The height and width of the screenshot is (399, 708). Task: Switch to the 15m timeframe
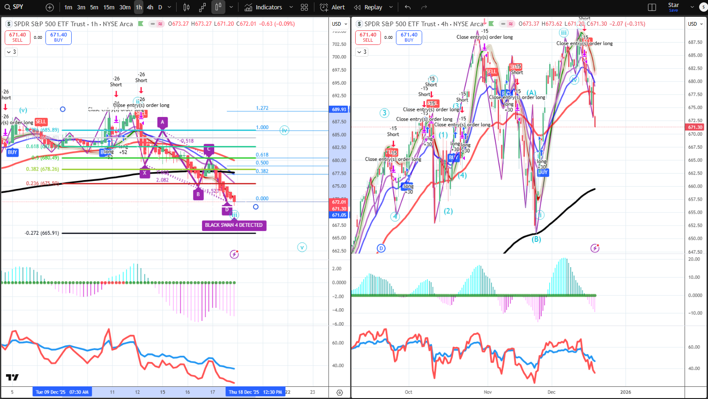tap(109, 7)
